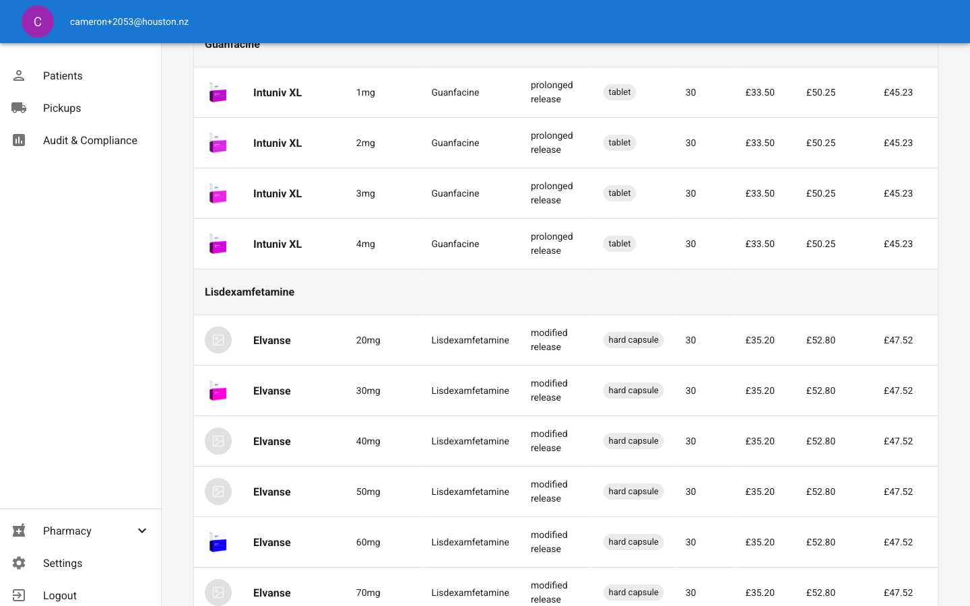Click the tablet chip in Intuniv 3mg row

pos(620,193)
